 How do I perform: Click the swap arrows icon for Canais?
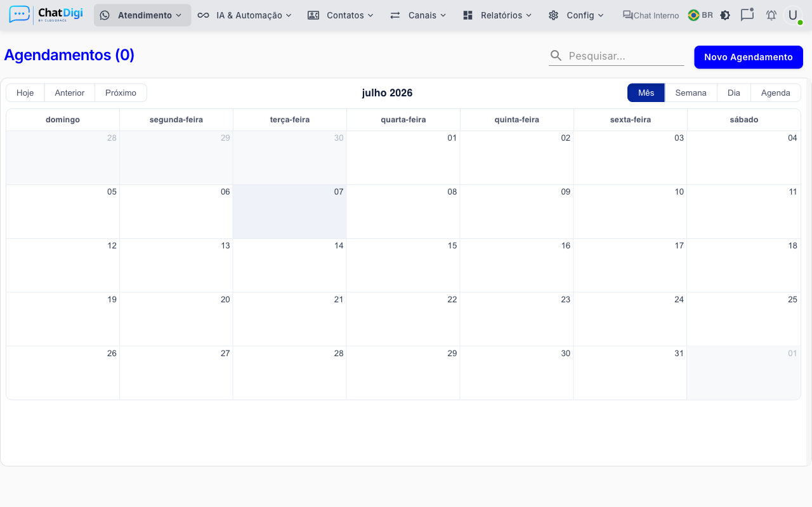(x=395, y=15)
